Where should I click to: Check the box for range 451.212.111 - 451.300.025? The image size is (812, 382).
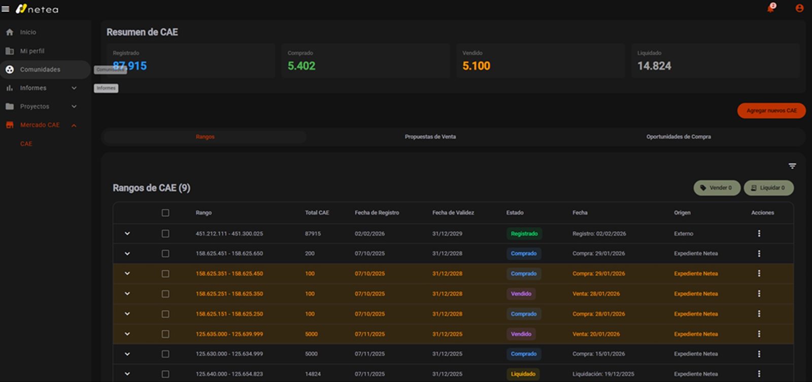(165, 233)
